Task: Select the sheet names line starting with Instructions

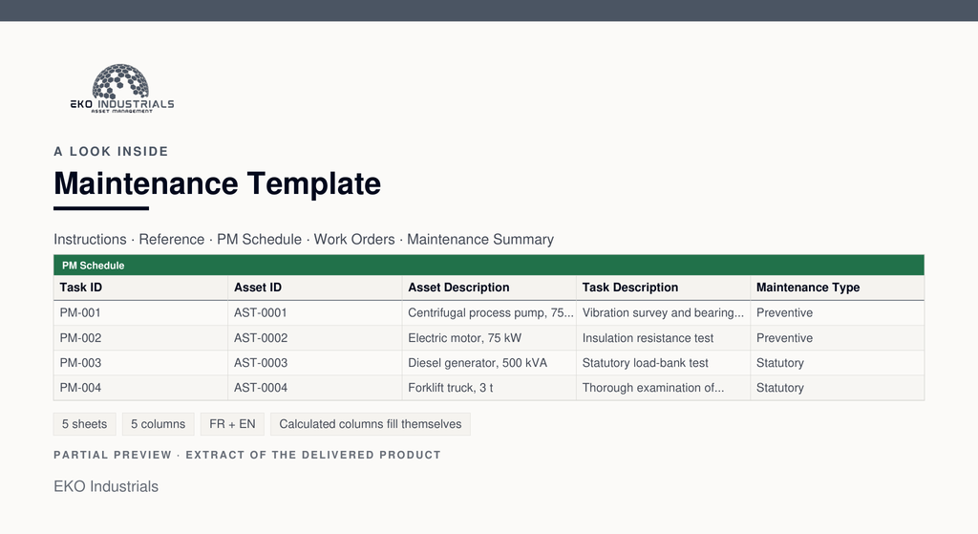Action: coord(304,240)
